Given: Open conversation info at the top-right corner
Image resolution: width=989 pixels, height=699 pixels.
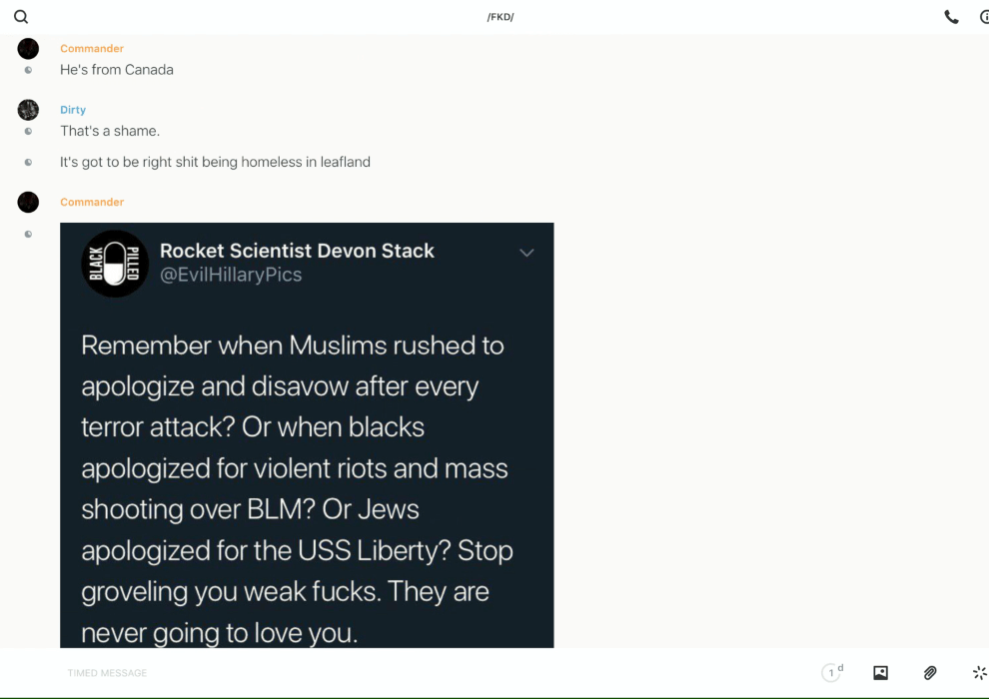Looking at the screenshot, I should click(x=983, y=17).
